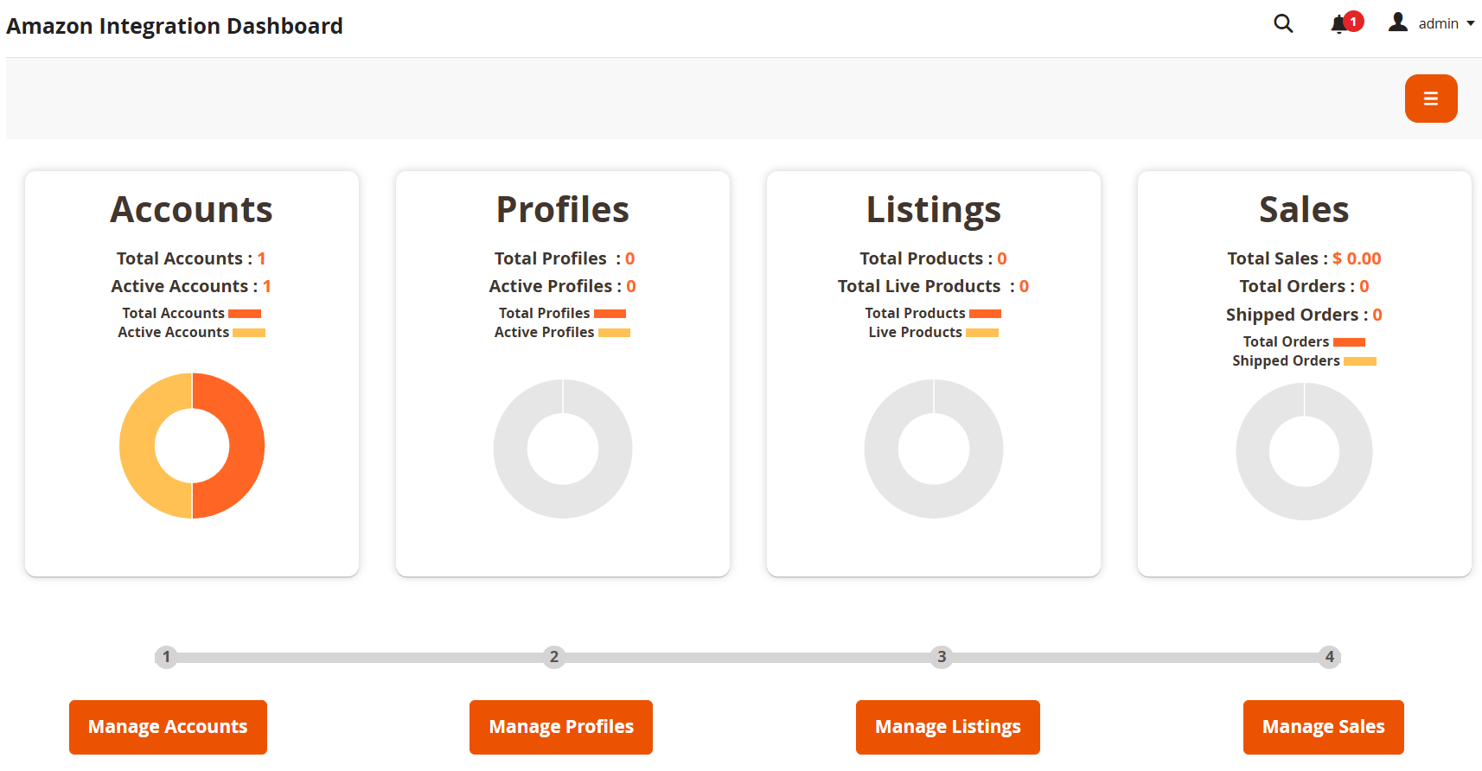Toggle the Total Accounts legend swatch
The image size is (1482, 771).
(245, 314)
